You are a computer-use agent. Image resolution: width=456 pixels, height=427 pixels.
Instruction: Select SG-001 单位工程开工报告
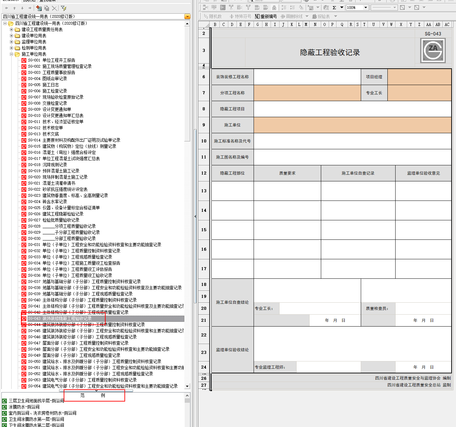52,60
